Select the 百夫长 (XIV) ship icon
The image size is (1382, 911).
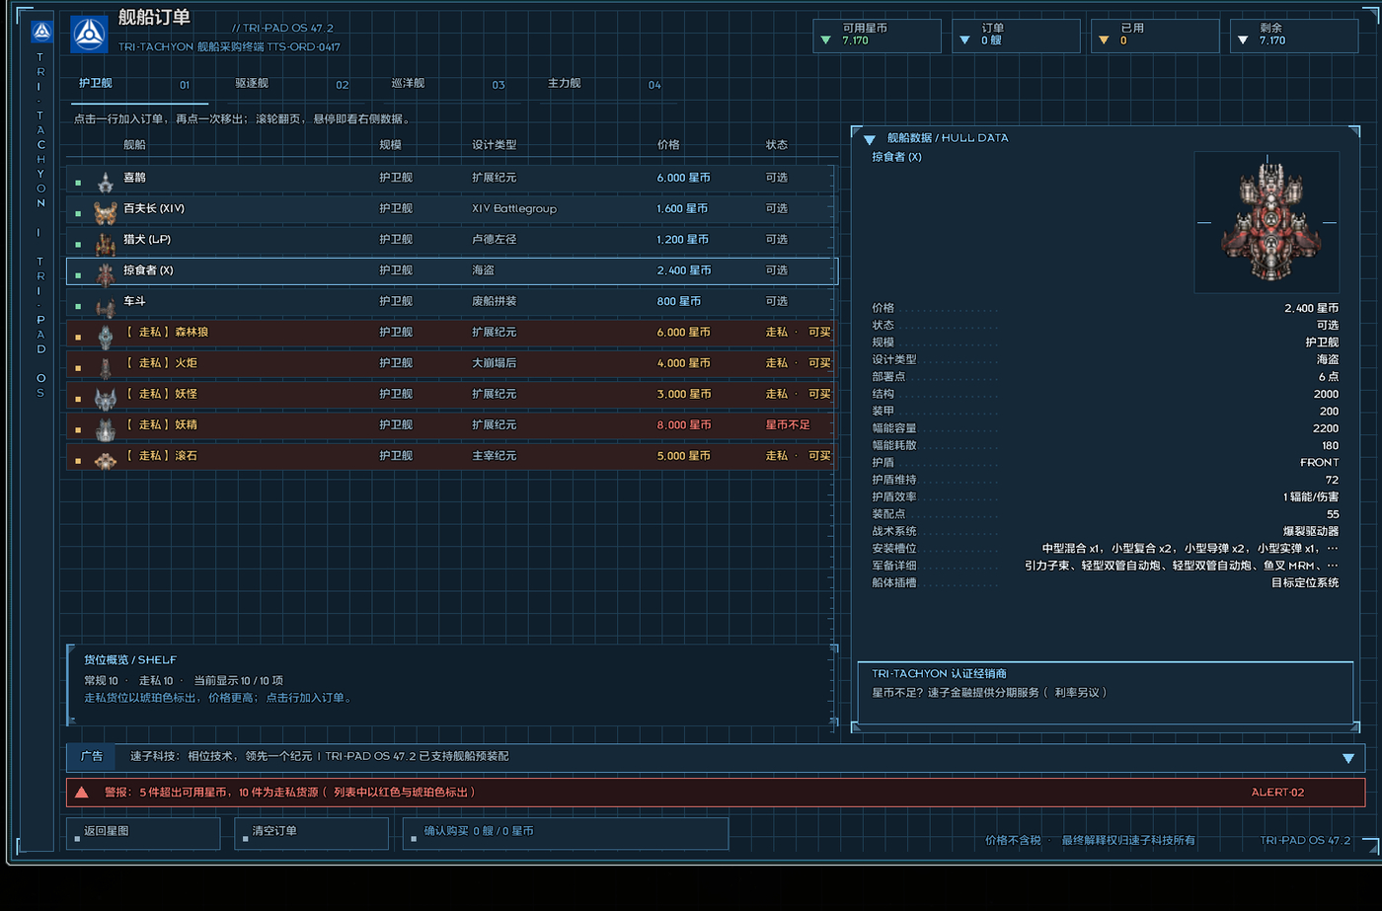tap(106, 212)
